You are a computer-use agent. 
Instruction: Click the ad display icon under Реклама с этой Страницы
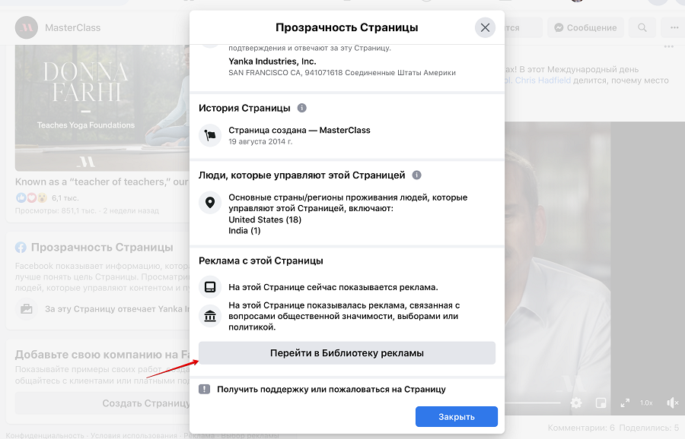[210, 287]
